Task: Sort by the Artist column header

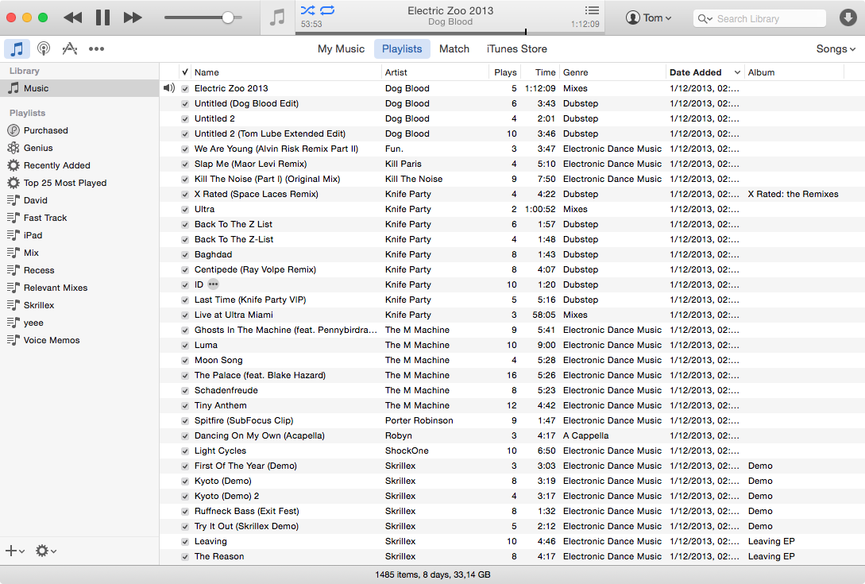Action: pos(434,72)
